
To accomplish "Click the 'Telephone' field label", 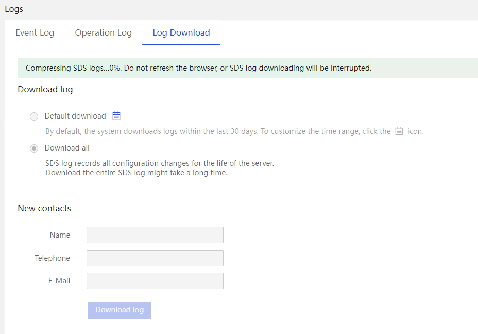I will tap(53, 258).
